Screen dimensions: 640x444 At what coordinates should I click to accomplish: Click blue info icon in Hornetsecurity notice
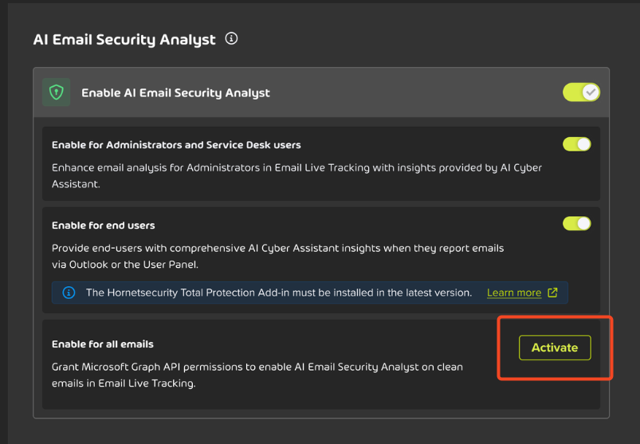pyautogui.click(x=69, y=293)
